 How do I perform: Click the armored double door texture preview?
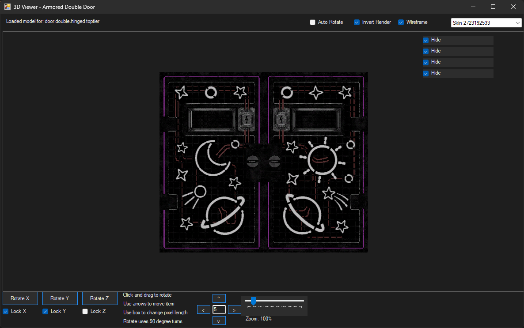tap(264, 162)
